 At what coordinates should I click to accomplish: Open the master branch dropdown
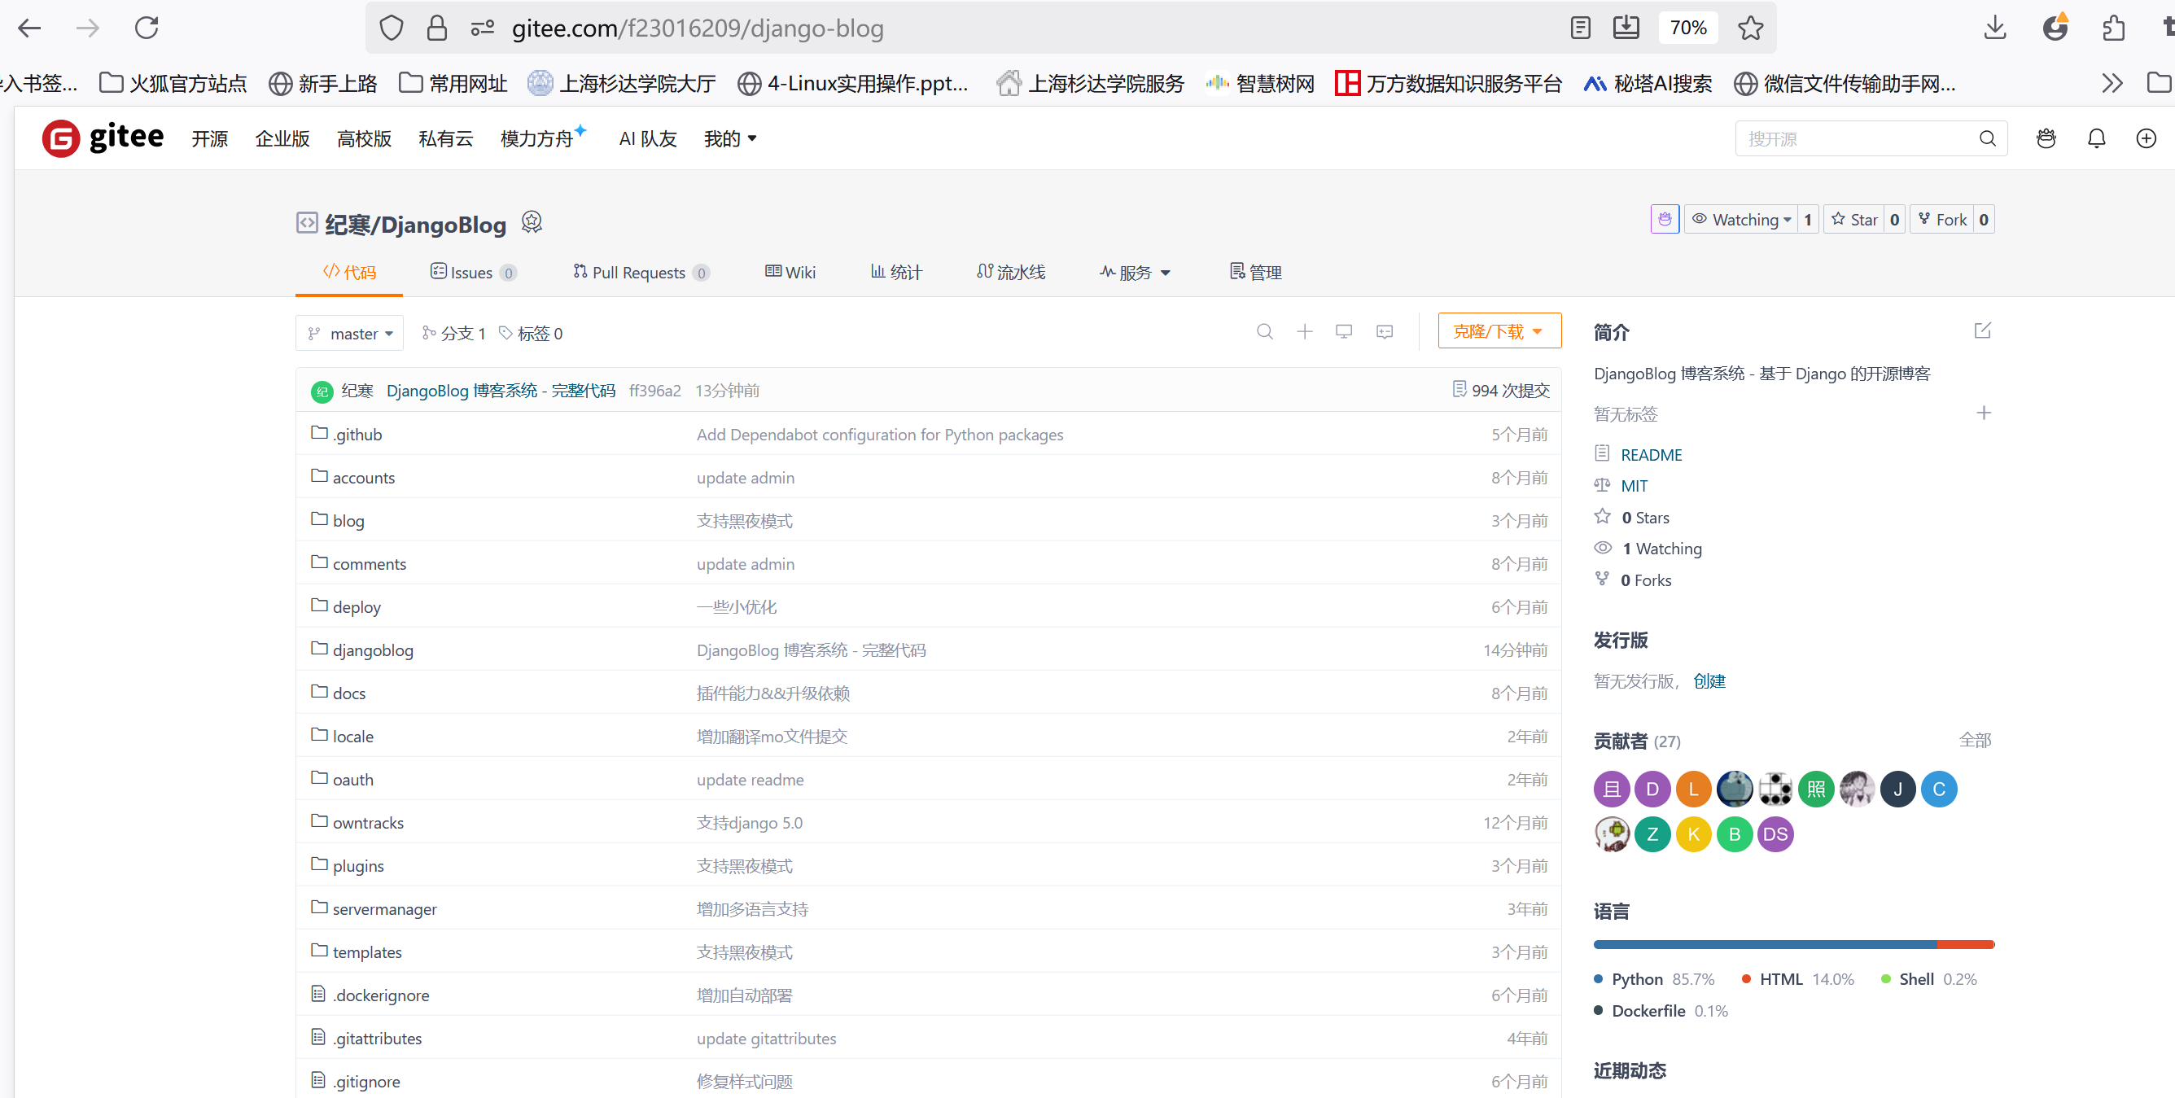(350, 334)
